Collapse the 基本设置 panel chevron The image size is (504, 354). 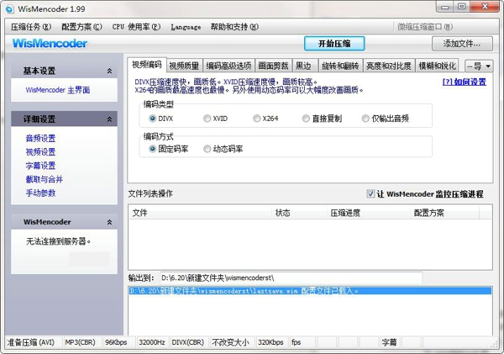pyautogui.click(x=109, y=71)
